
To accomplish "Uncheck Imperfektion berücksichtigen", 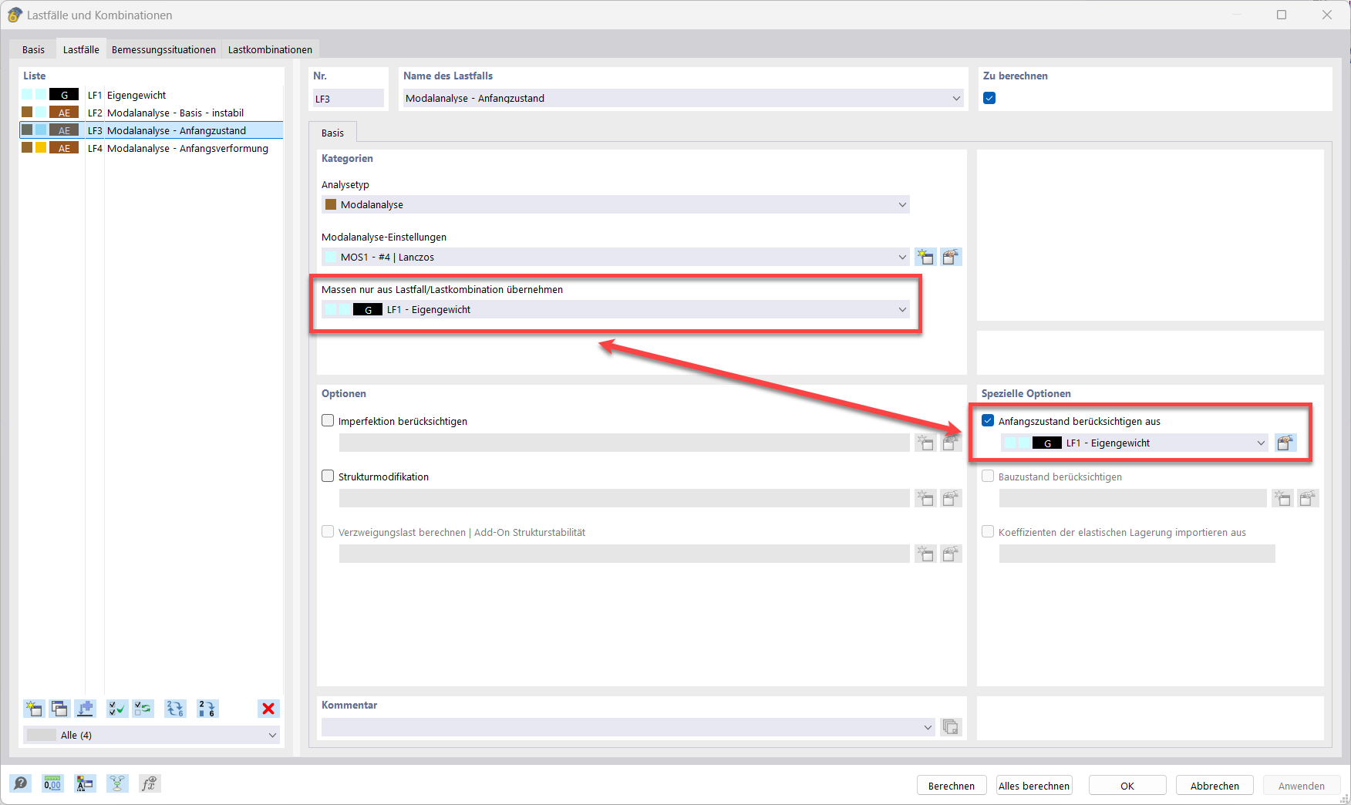I will click(x=328, y=420).
